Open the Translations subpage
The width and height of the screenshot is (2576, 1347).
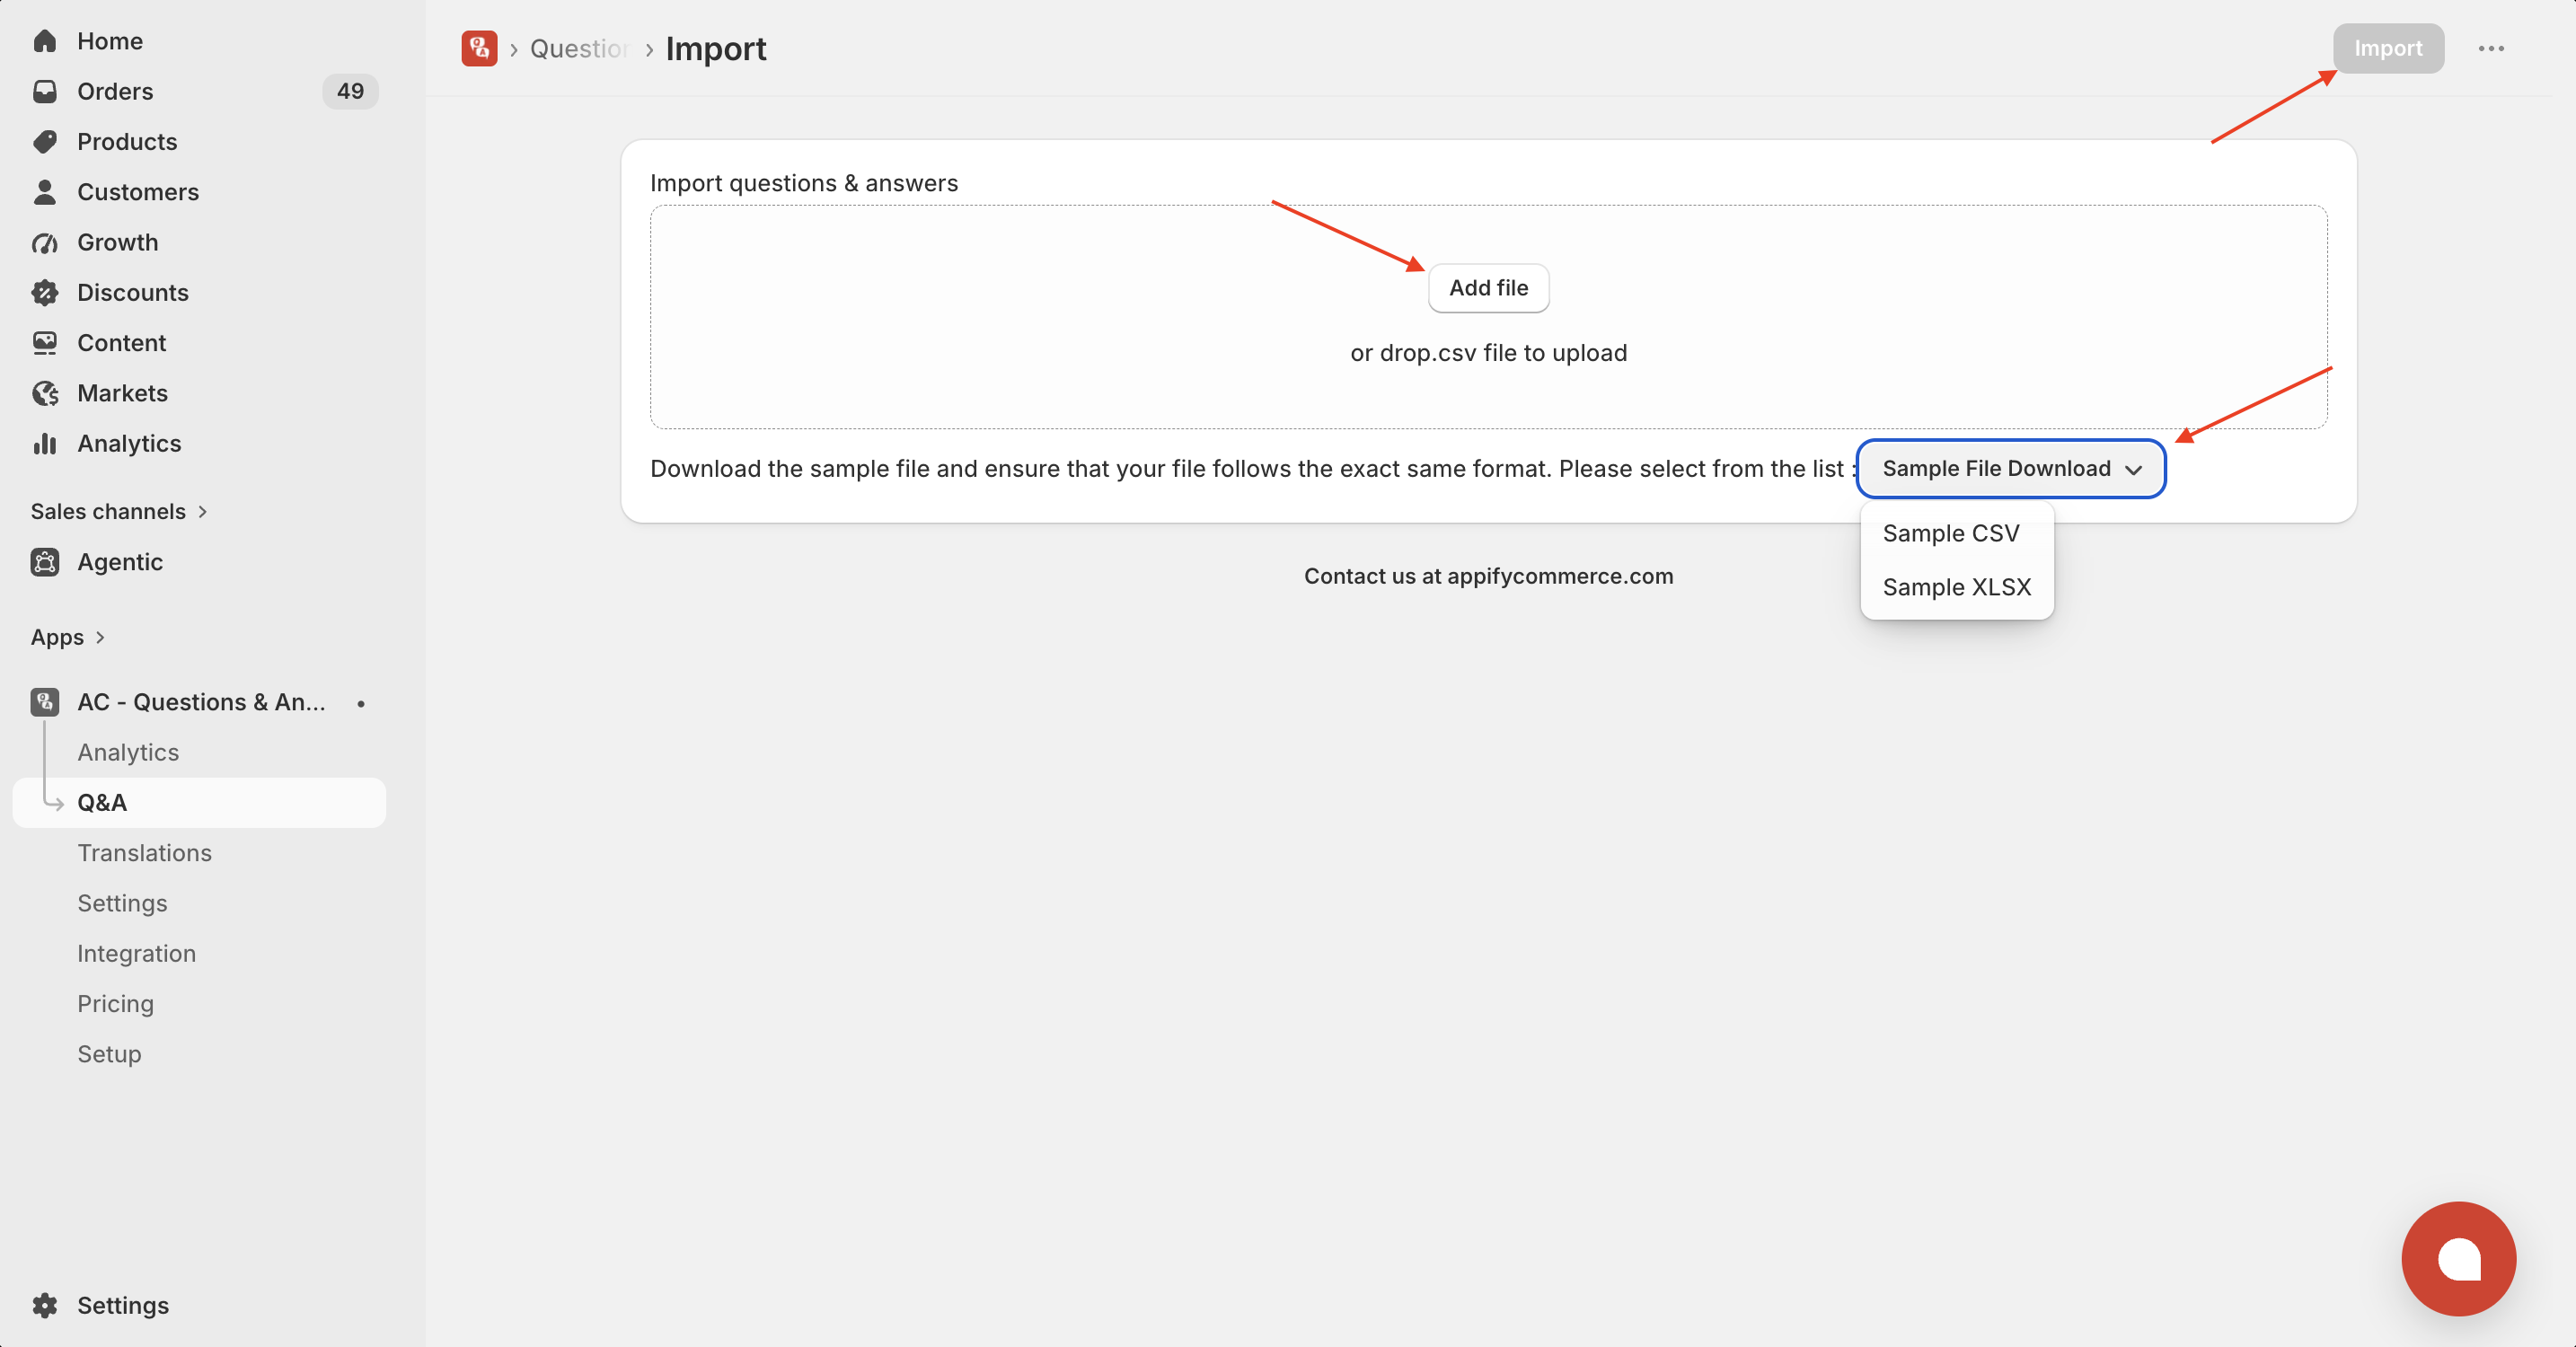[145, 853]
